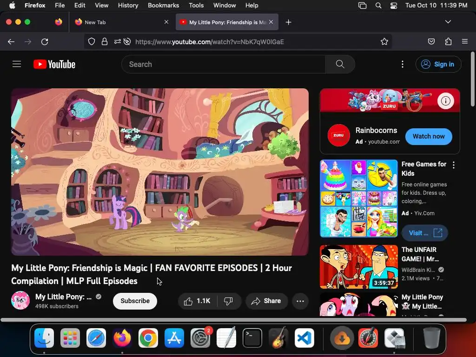
Task: Click Watch now on Rainbocorns ad
Action: pyautogui.click(x=429, y=136)
